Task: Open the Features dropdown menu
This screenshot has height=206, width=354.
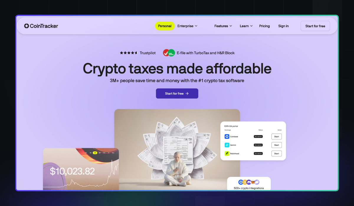Action: click(223, 26)
